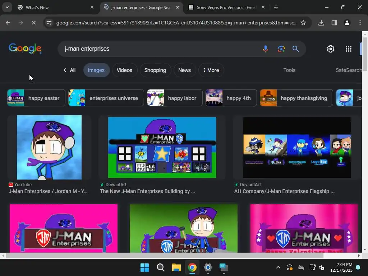368x276 pixels.
Task: Show hidden system tray icons chevron
Action: 278,267
